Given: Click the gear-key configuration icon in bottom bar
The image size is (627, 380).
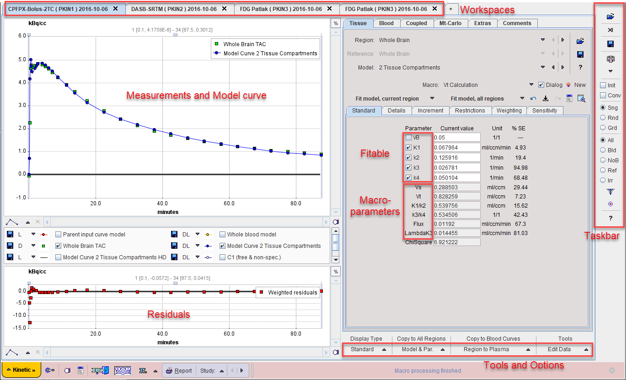Looking at the screenshot, I should [51, 370].
